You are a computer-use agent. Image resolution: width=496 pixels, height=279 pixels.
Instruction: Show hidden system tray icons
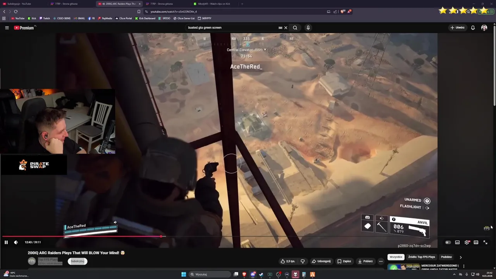(x=454, y=274)
